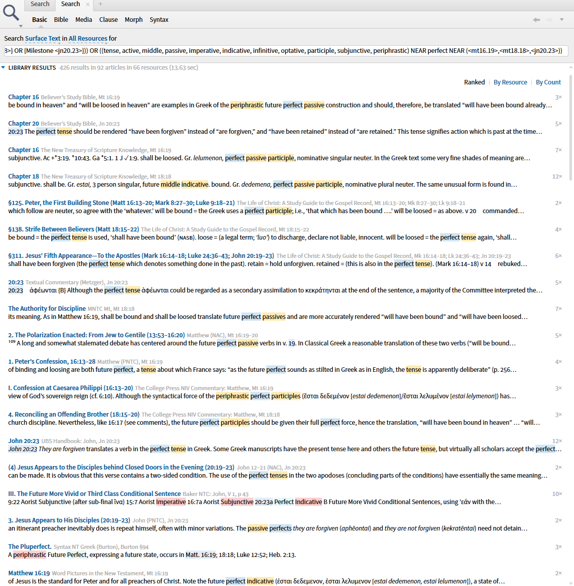Screen dimensions: 574x586
Task: Click the 12× count on John 20:23 row
Action: coord(557,441)
